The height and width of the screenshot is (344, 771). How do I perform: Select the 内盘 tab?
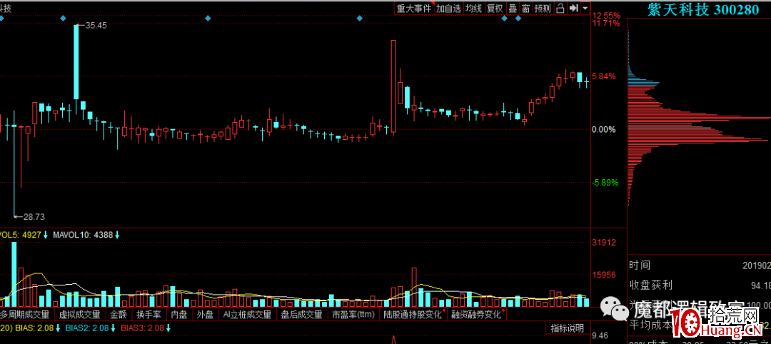[178, 314]
